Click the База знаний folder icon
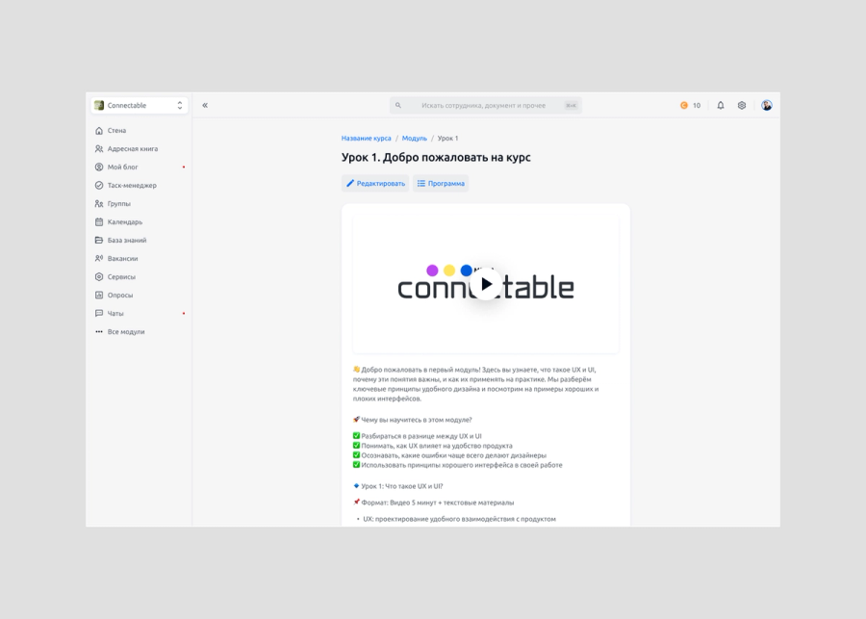Image resolution: width=866 pixels, height=619 pixels. pyautogui.click(x=99, y=240)
